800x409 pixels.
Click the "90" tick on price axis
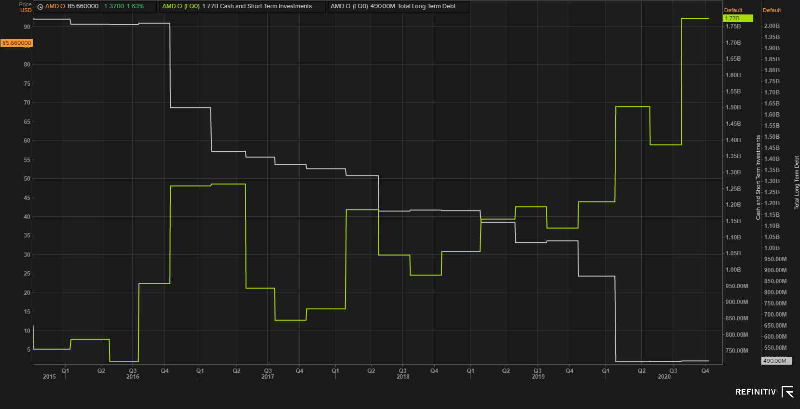tap(27, 27)
